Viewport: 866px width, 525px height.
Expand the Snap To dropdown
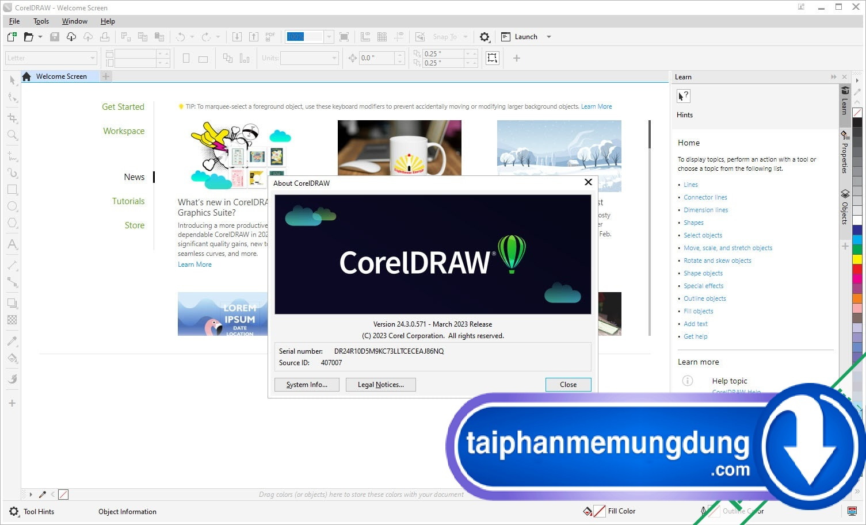pos(466,37)
